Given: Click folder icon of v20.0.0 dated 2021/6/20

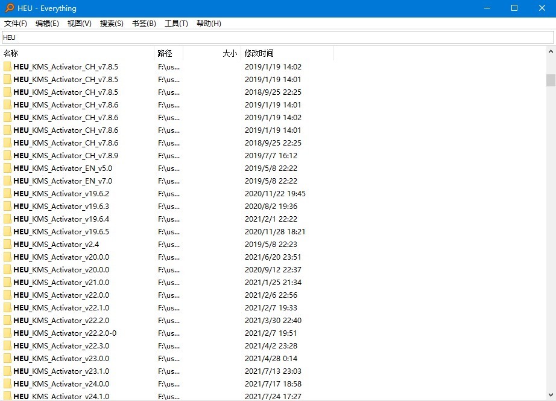Looking at the screenshot, I should pyautogui.click(x=7, y=257).
